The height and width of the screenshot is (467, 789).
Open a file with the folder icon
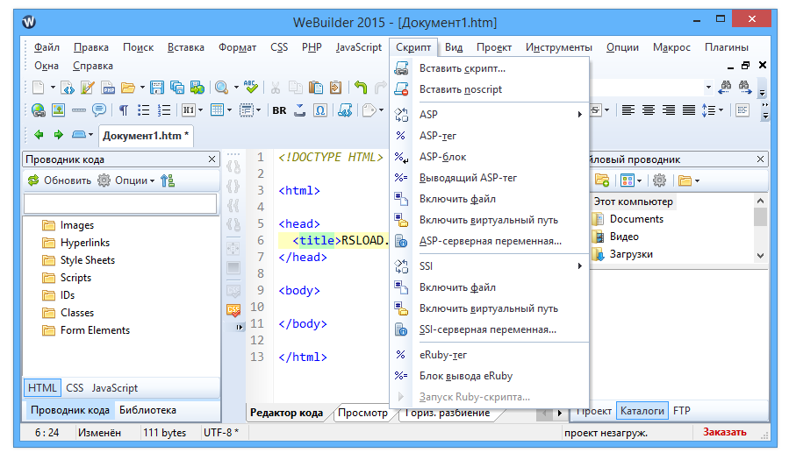point(128,88)
